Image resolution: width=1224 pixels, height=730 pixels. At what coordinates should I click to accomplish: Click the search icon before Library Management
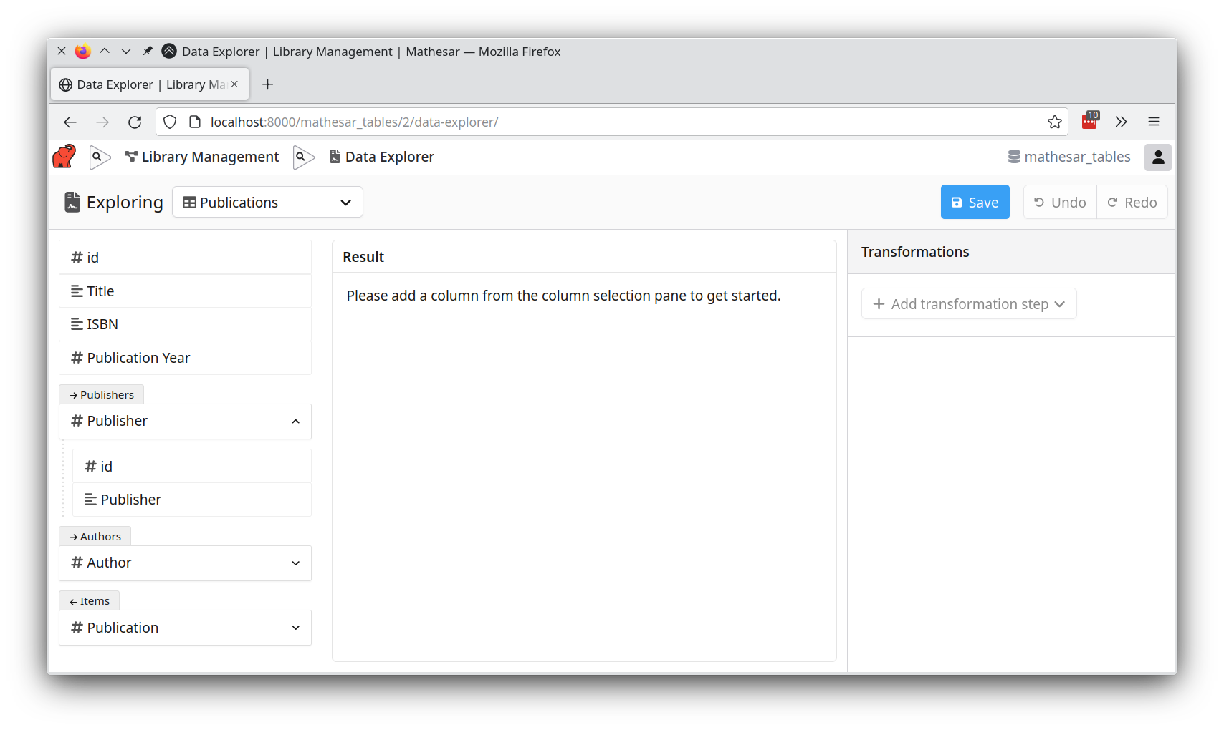point(100,157)
